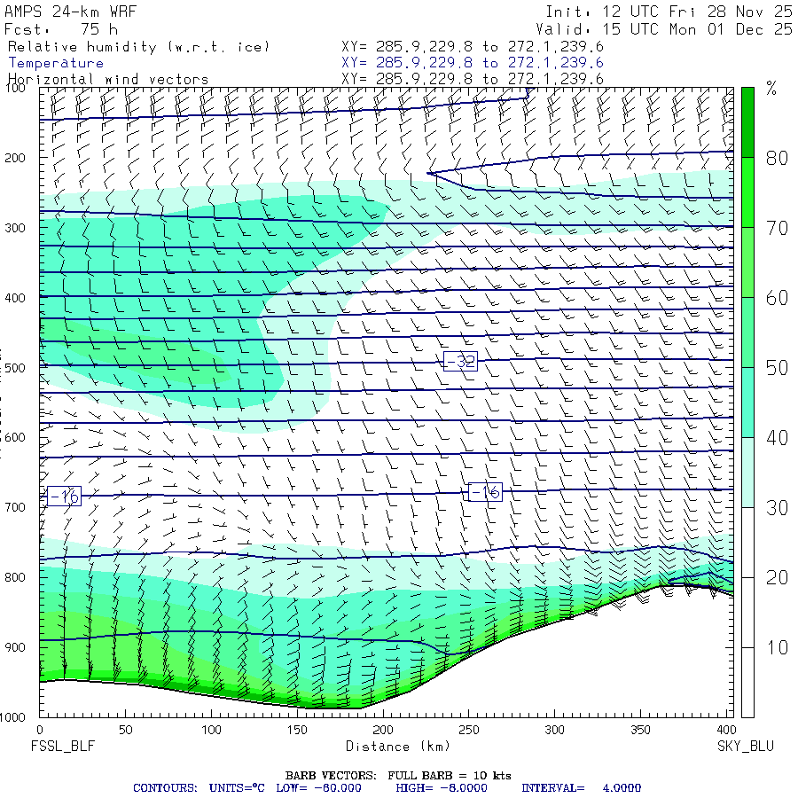Viewport: 798px width, 798px height.
Task: Click the 60-70% light green colorbar segment
Action: pos(747,262)
